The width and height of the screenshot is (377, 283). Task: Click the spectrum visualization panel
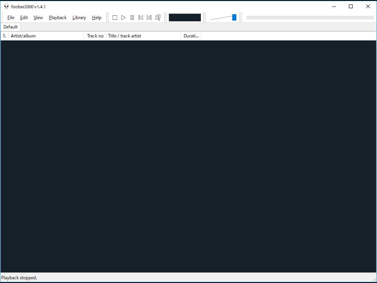[x=185, y=17]
